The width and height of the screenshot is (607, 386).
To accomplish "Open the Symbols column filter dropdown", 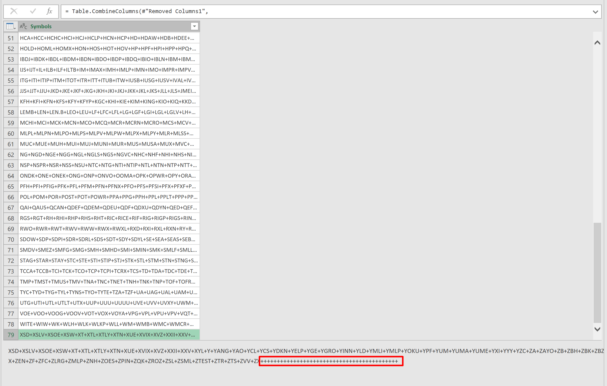I will [194, 26].
